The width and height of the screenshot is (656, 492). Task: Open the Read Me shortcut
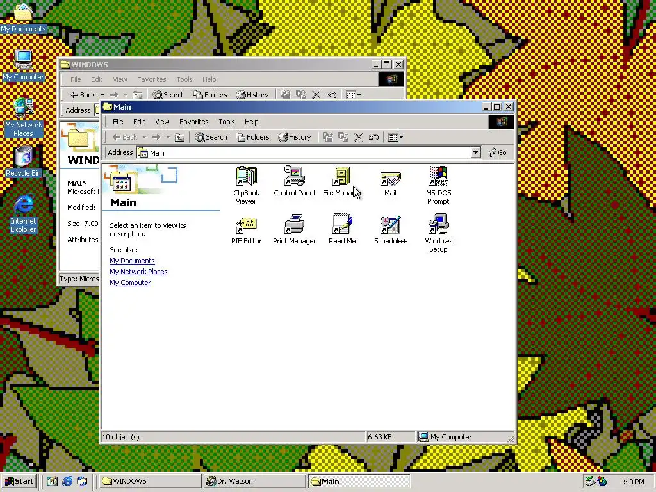pos(342,229)
